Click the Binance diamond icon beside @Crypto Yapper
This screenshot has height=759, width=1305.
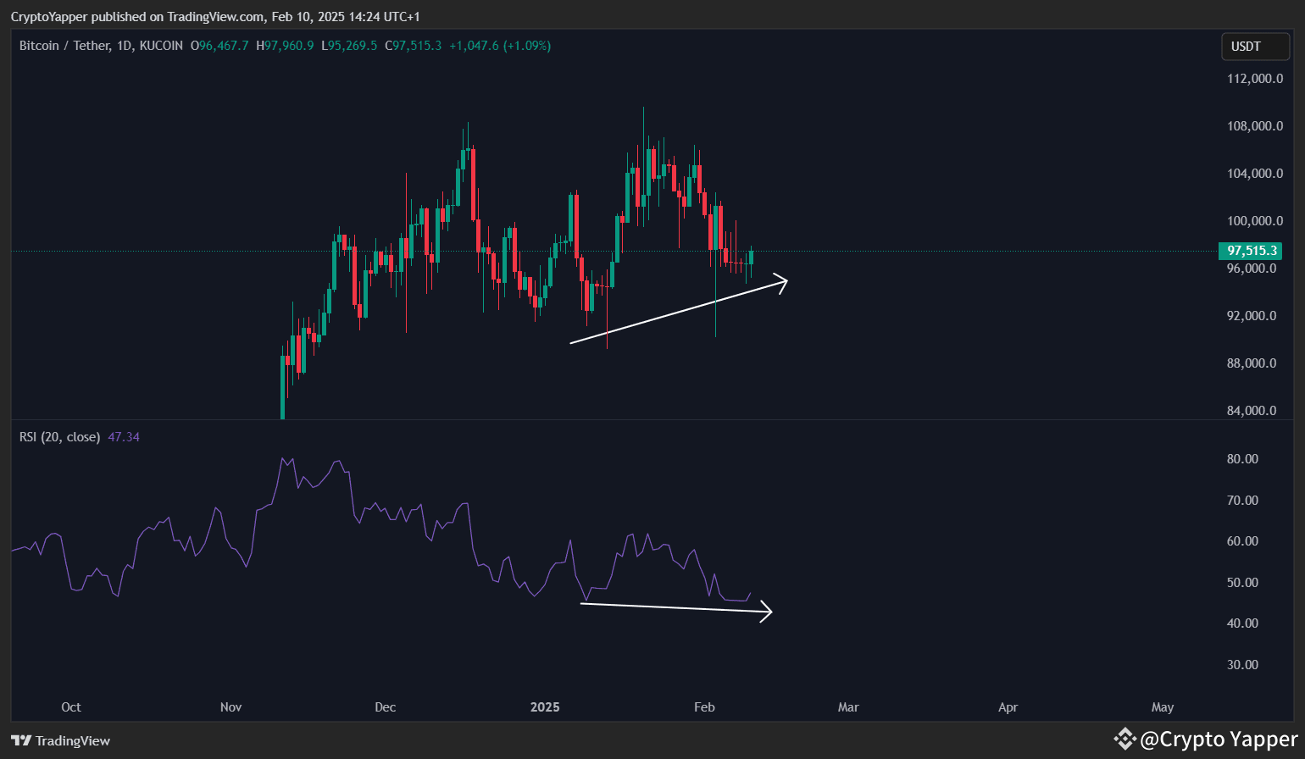[x=1125, y=739]
